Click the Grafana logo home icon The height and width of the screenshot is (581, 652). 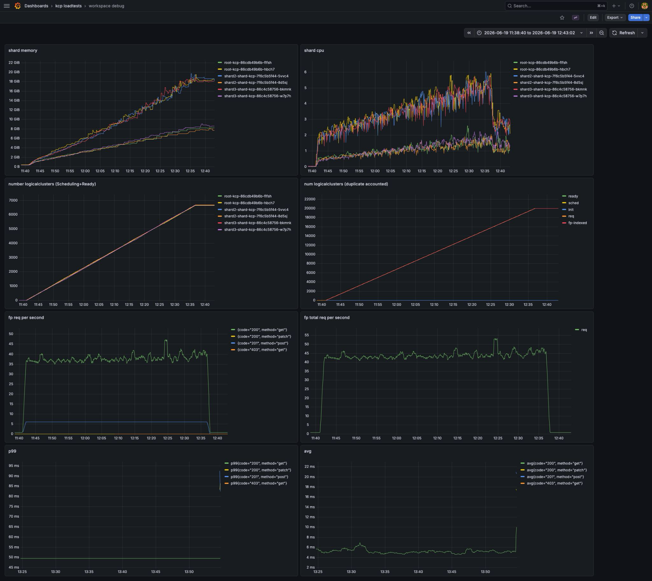pos(18,6)
